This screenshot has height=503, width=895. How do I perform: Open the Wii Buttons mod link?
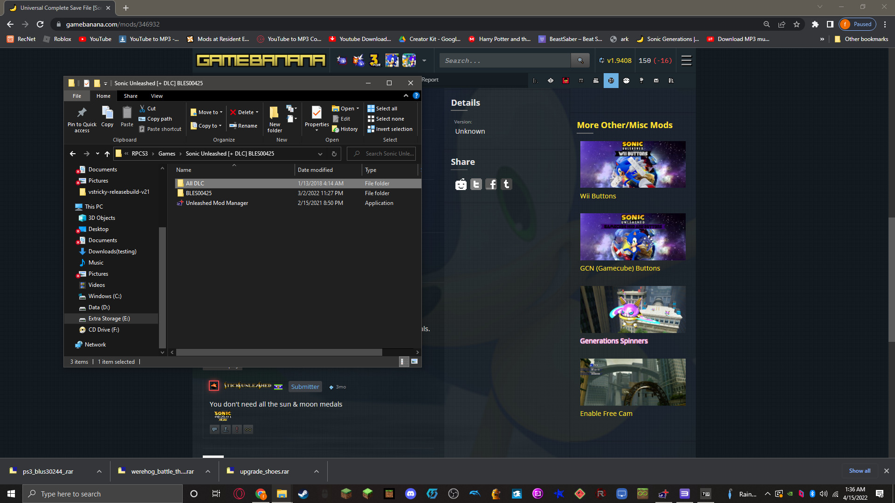point(598,196)
